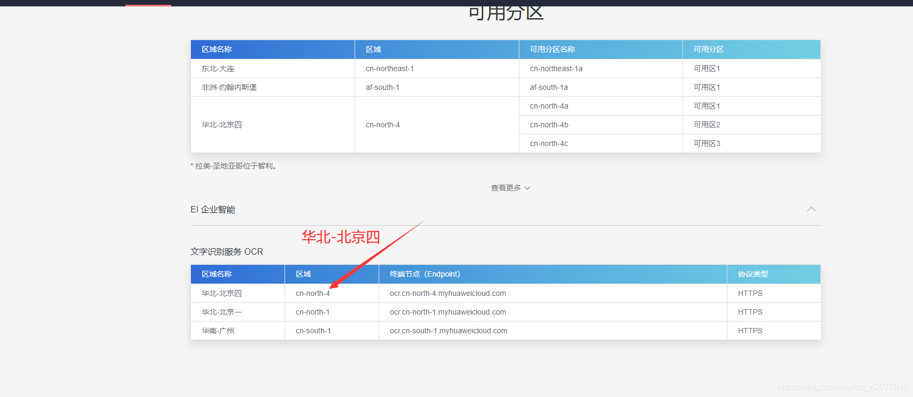Click HTTPS in the cn-south-1 row

(x=750, y=331)
